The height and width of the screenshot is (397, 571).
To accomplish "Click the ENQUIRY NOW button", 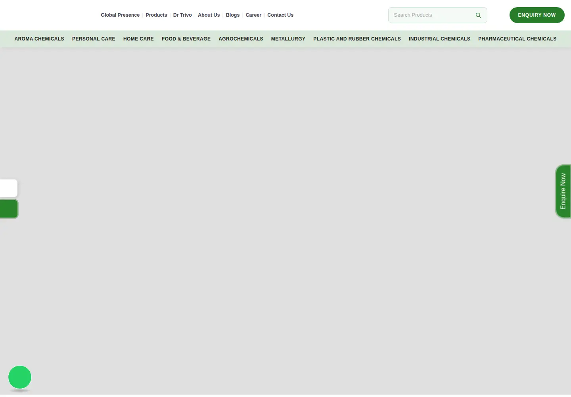I will click(537, 15).
